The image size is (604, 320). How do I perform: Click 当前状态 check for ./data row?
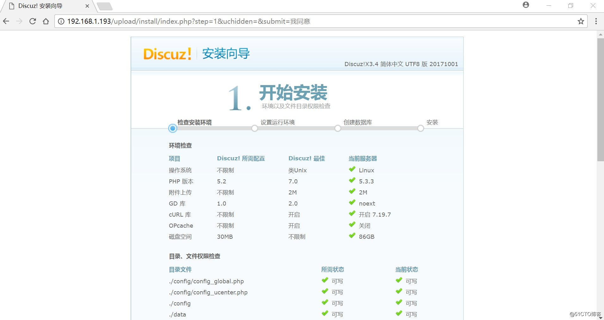click(399, 313)
